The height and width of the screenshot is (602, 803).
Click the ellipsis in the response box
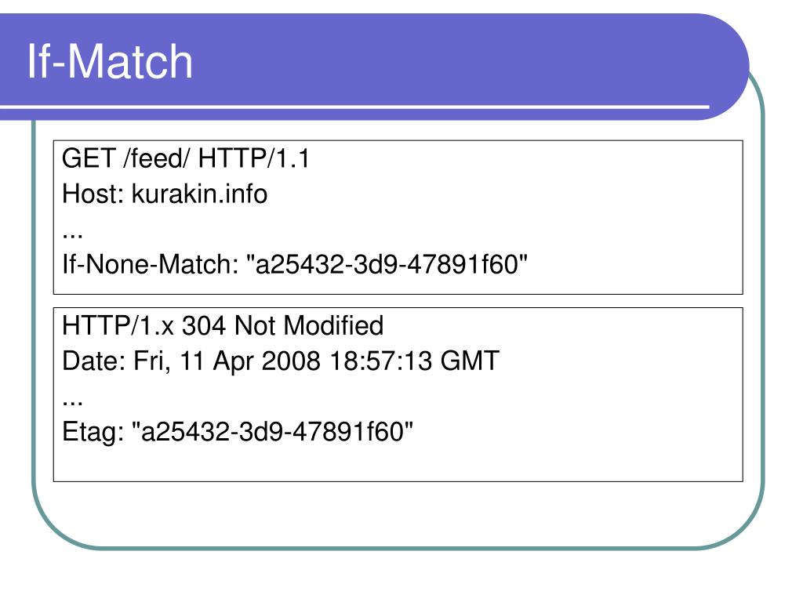[x=72, y=403]
